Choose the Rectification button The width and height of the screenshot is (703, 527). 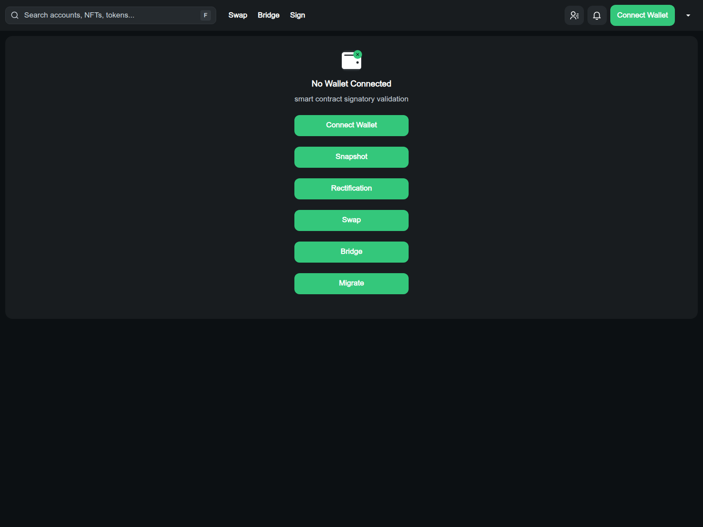(x=351, y=189)
